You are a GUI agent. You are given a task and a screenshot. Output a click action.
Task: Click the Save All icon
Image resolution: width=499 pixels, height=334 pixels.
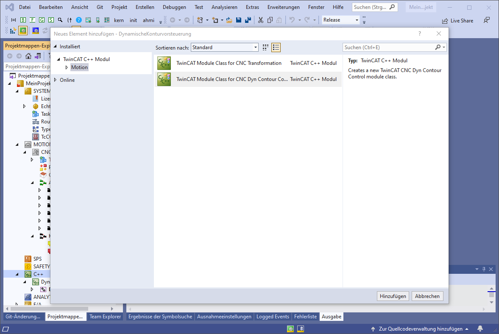248,20
